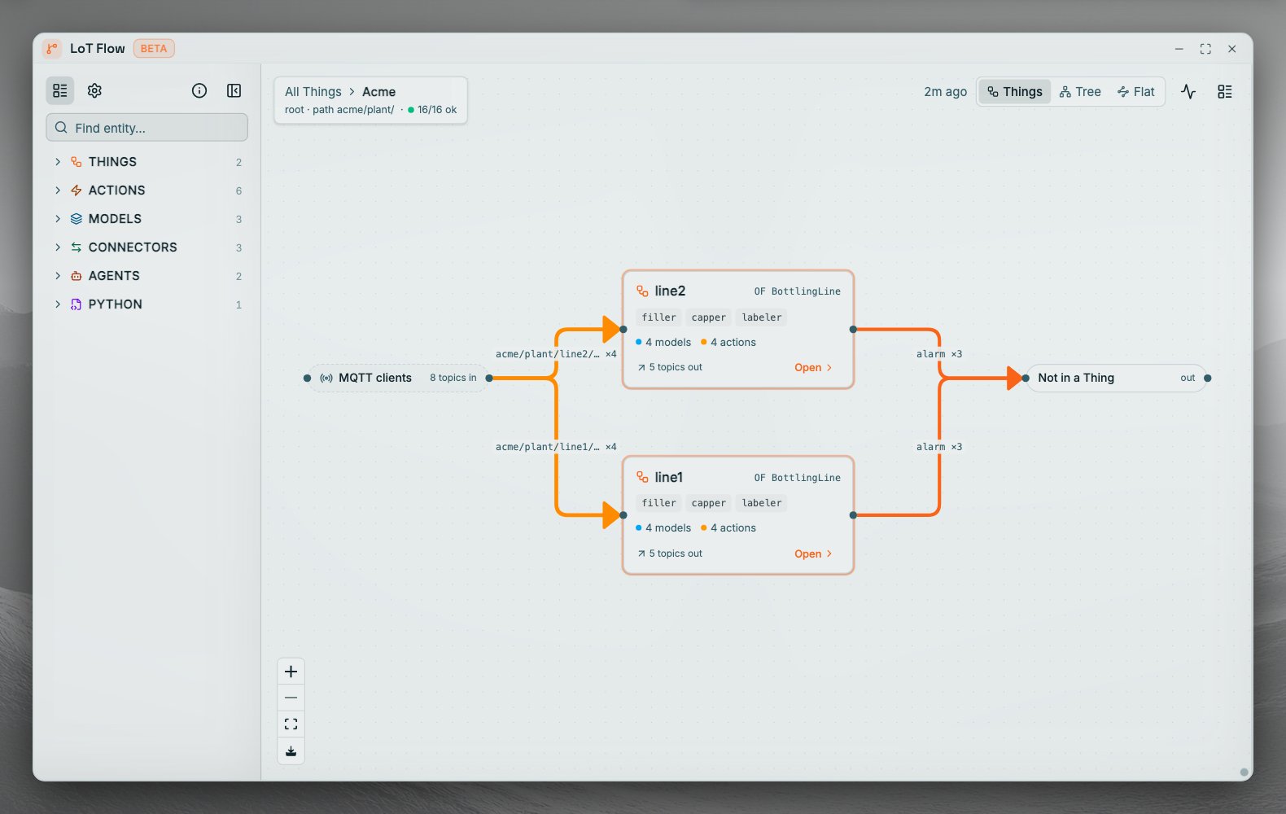1286x814 pixels.
Task: Click the filler tag on line2
Action: click(x=658, y=317)
